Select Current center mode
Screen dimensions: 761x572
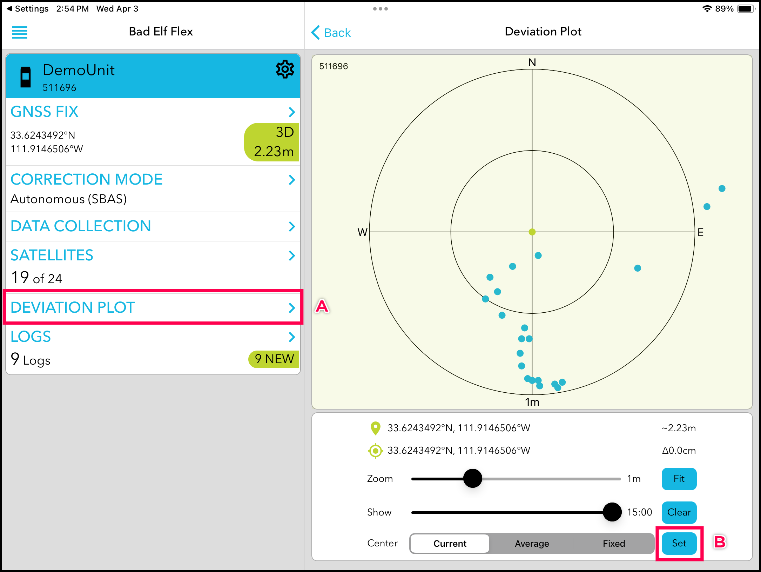click(450, 543)
